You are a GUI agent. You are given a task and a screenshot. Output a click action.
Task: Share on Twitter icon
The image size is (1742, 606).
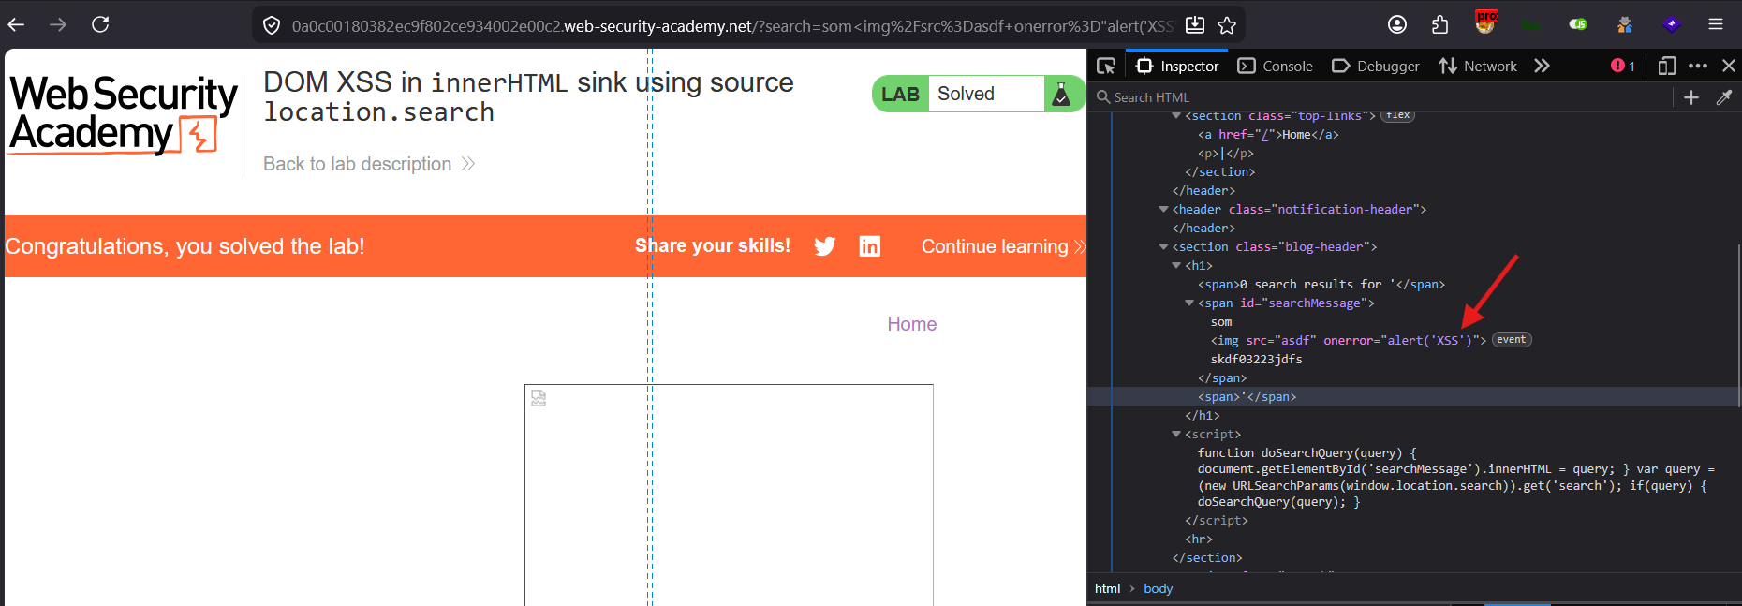(824, 246)
